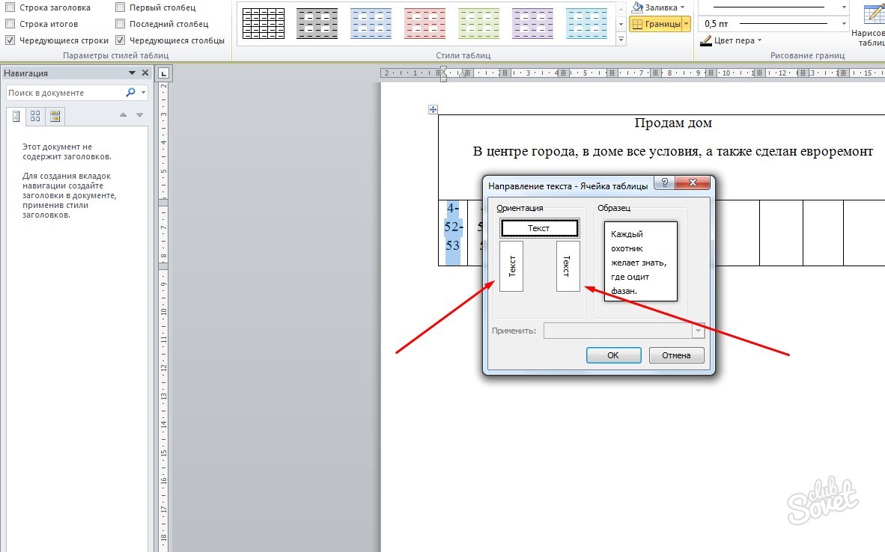885x552 pixels.
Task: Open the search options dropdown arrow
Action: (x=143, y=93)
